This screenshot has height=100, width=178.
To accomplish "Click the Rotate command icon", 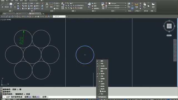I will (x=29, y=3).
